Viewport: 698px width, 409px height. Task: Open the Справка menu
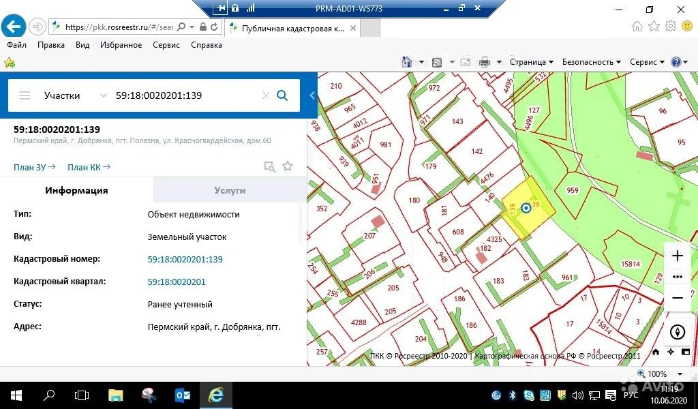pos(206,45)
